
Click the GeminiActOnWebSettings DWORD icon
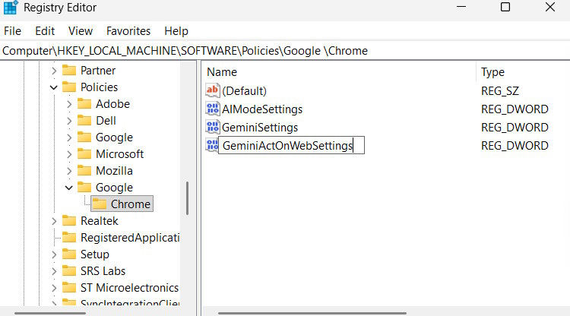[211, 145]
